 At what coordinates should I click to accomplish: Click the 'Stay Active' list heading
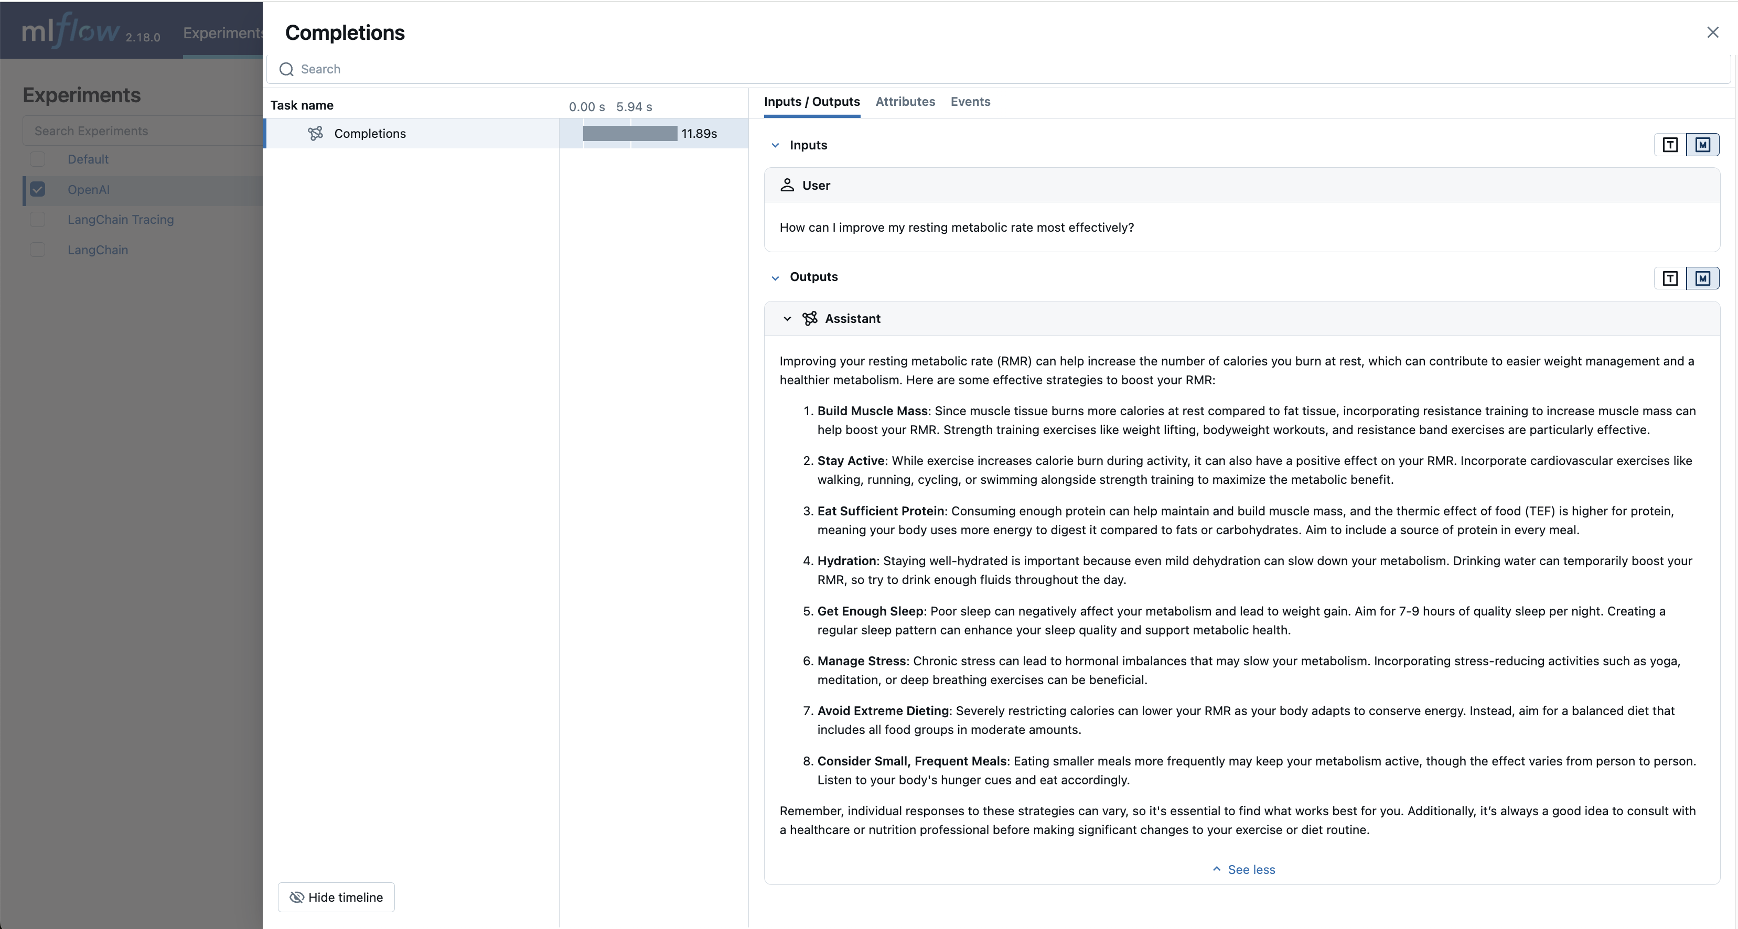[851, 461]
